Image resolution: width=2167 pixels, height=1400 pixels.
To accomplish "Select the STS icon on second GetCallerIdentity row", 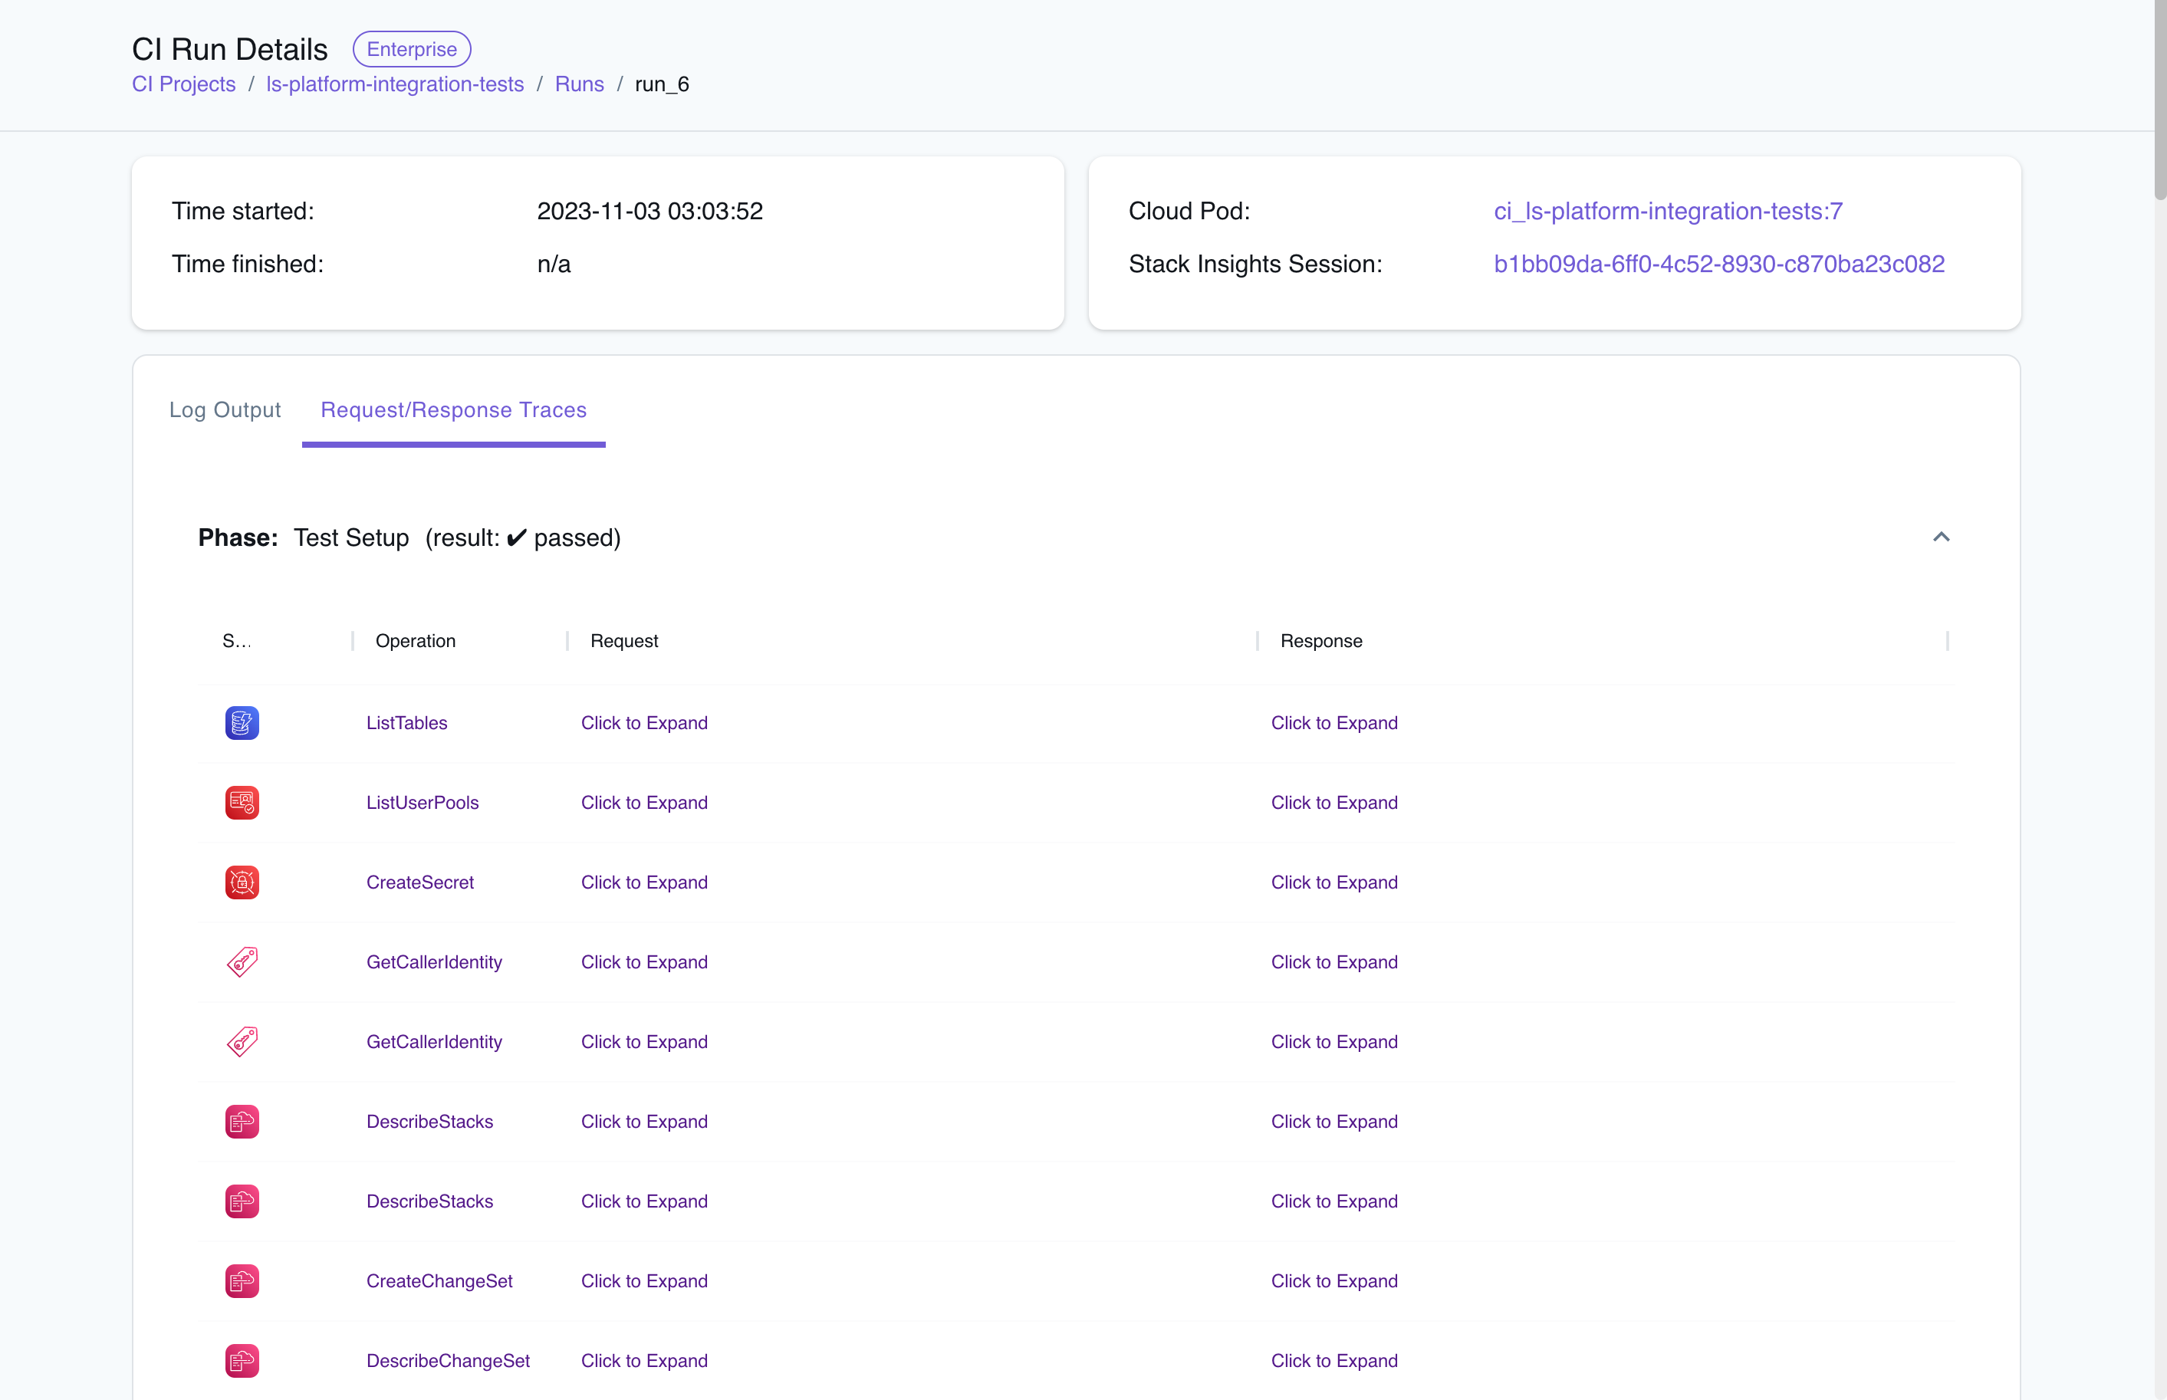I will [x=241, y=1041].
